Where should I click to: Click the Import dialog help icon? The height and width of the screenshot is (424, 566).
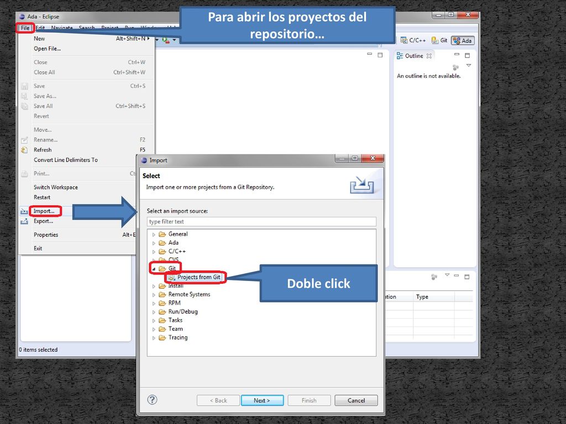point(153,400)
